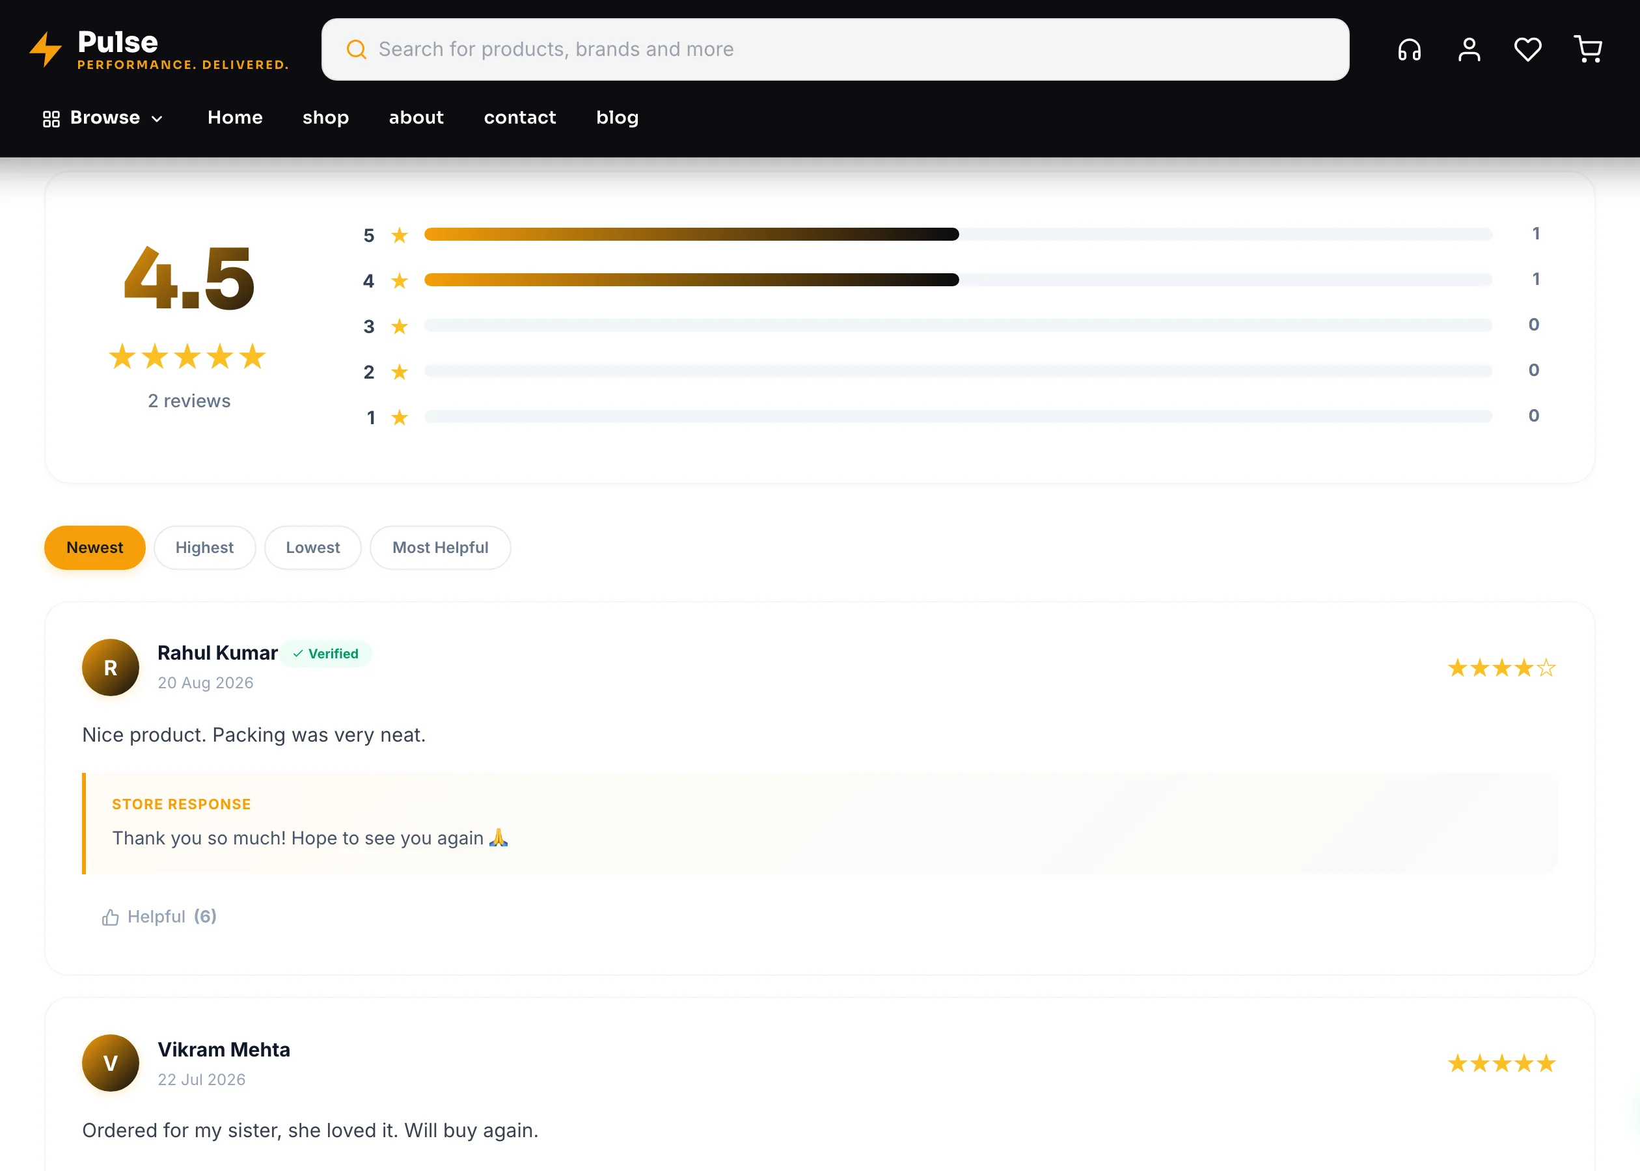
Task: Mark Rahul's review as Helpful (6)
Action: pyautogui.click(x=159, y=917)
